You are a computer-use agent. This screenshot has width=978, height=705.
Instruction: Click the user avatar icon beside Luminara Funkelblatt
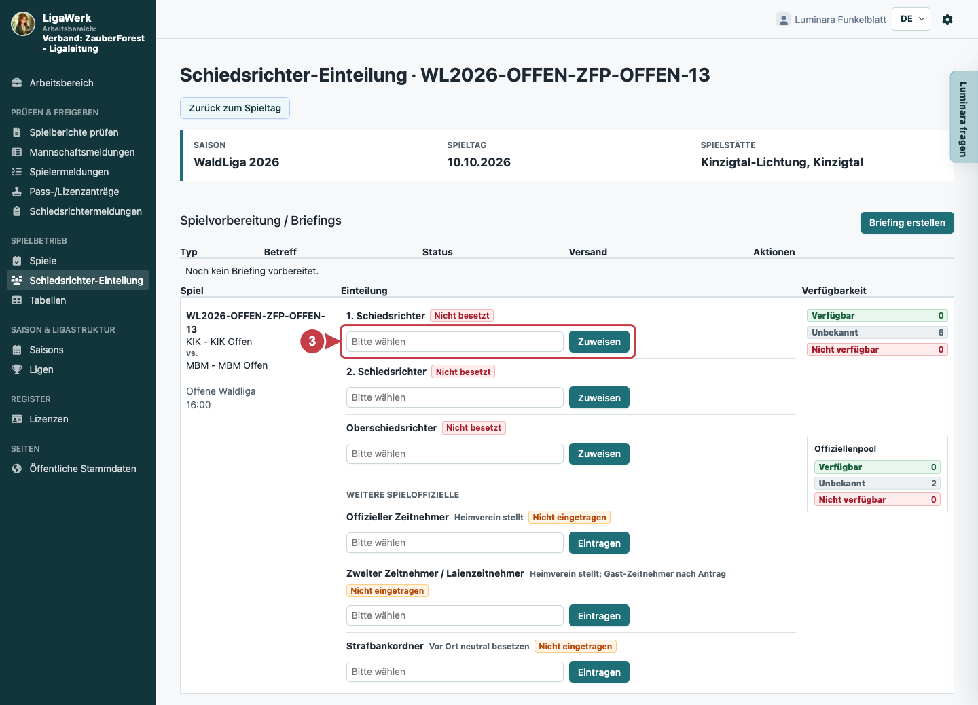[x=783, y=20]
